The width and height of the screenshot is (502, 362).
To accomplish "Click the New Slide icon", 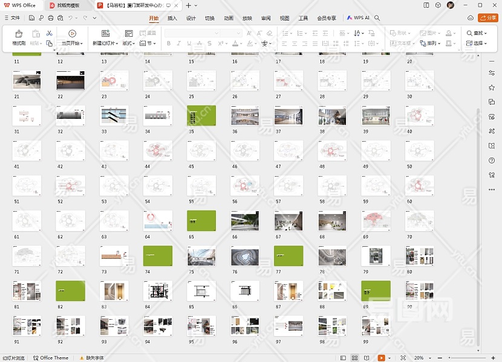I will tap(105, 34).
